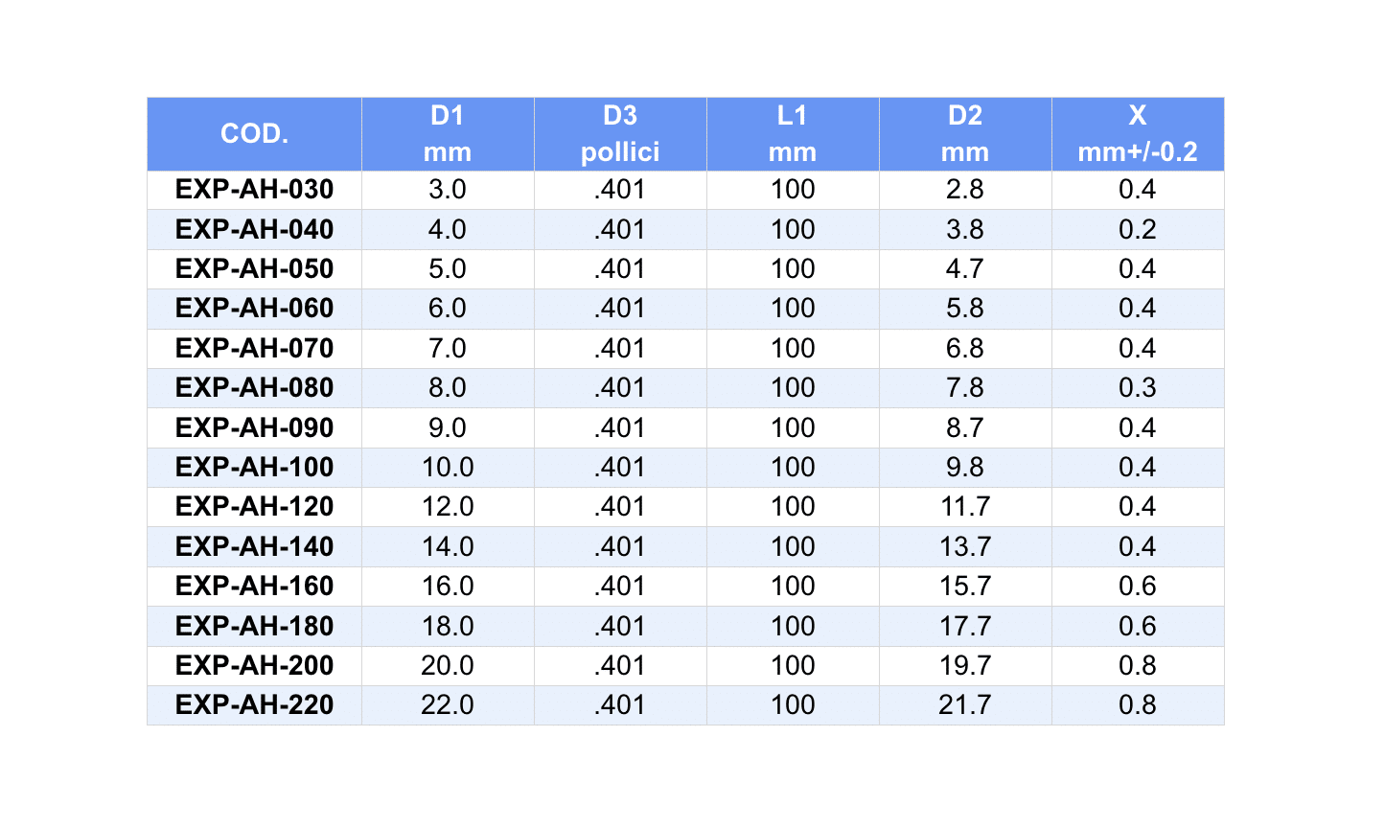Image resolution: width=1385 pixels, height=829 pixels.
Task: Select the D1 value 3.0 cell
Action: click(448, 190)
